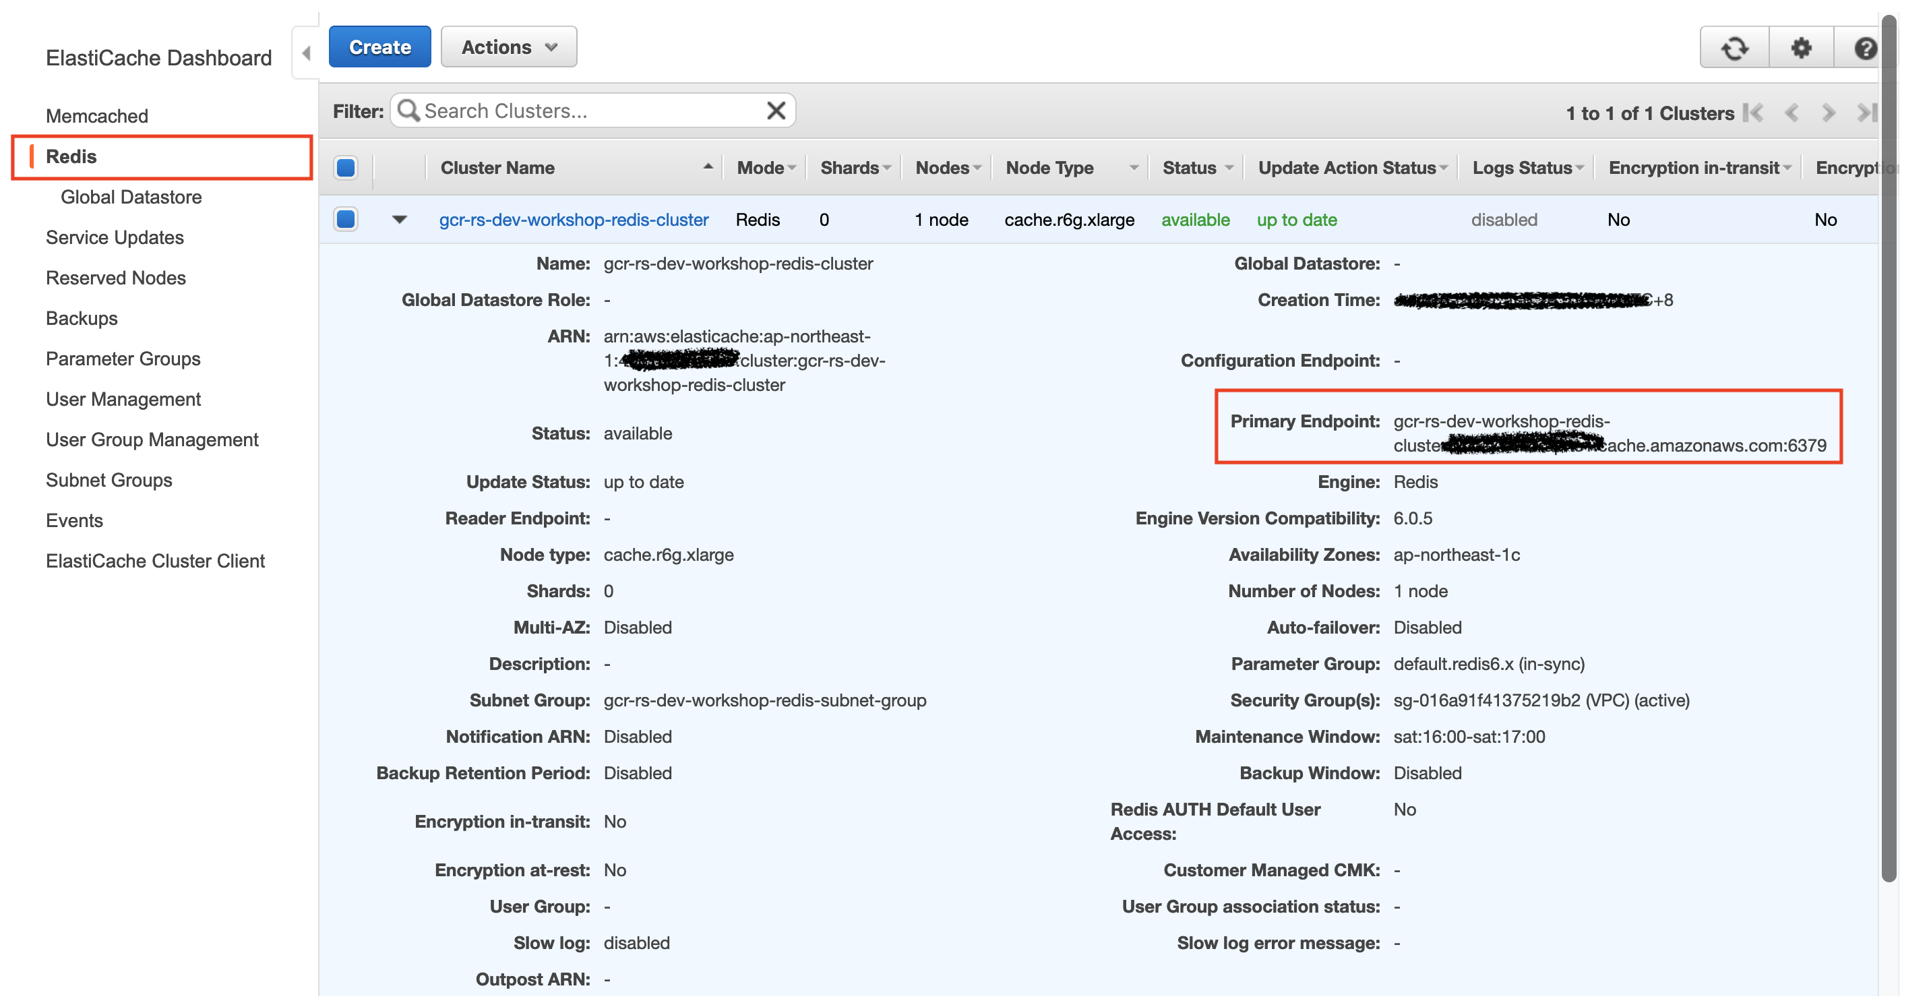Open Events in sidebar
1929x1007 pixels.
[74, 520]
